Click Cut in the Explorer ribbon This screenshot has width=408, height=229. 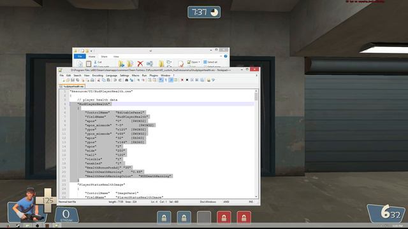click(98, 62)
